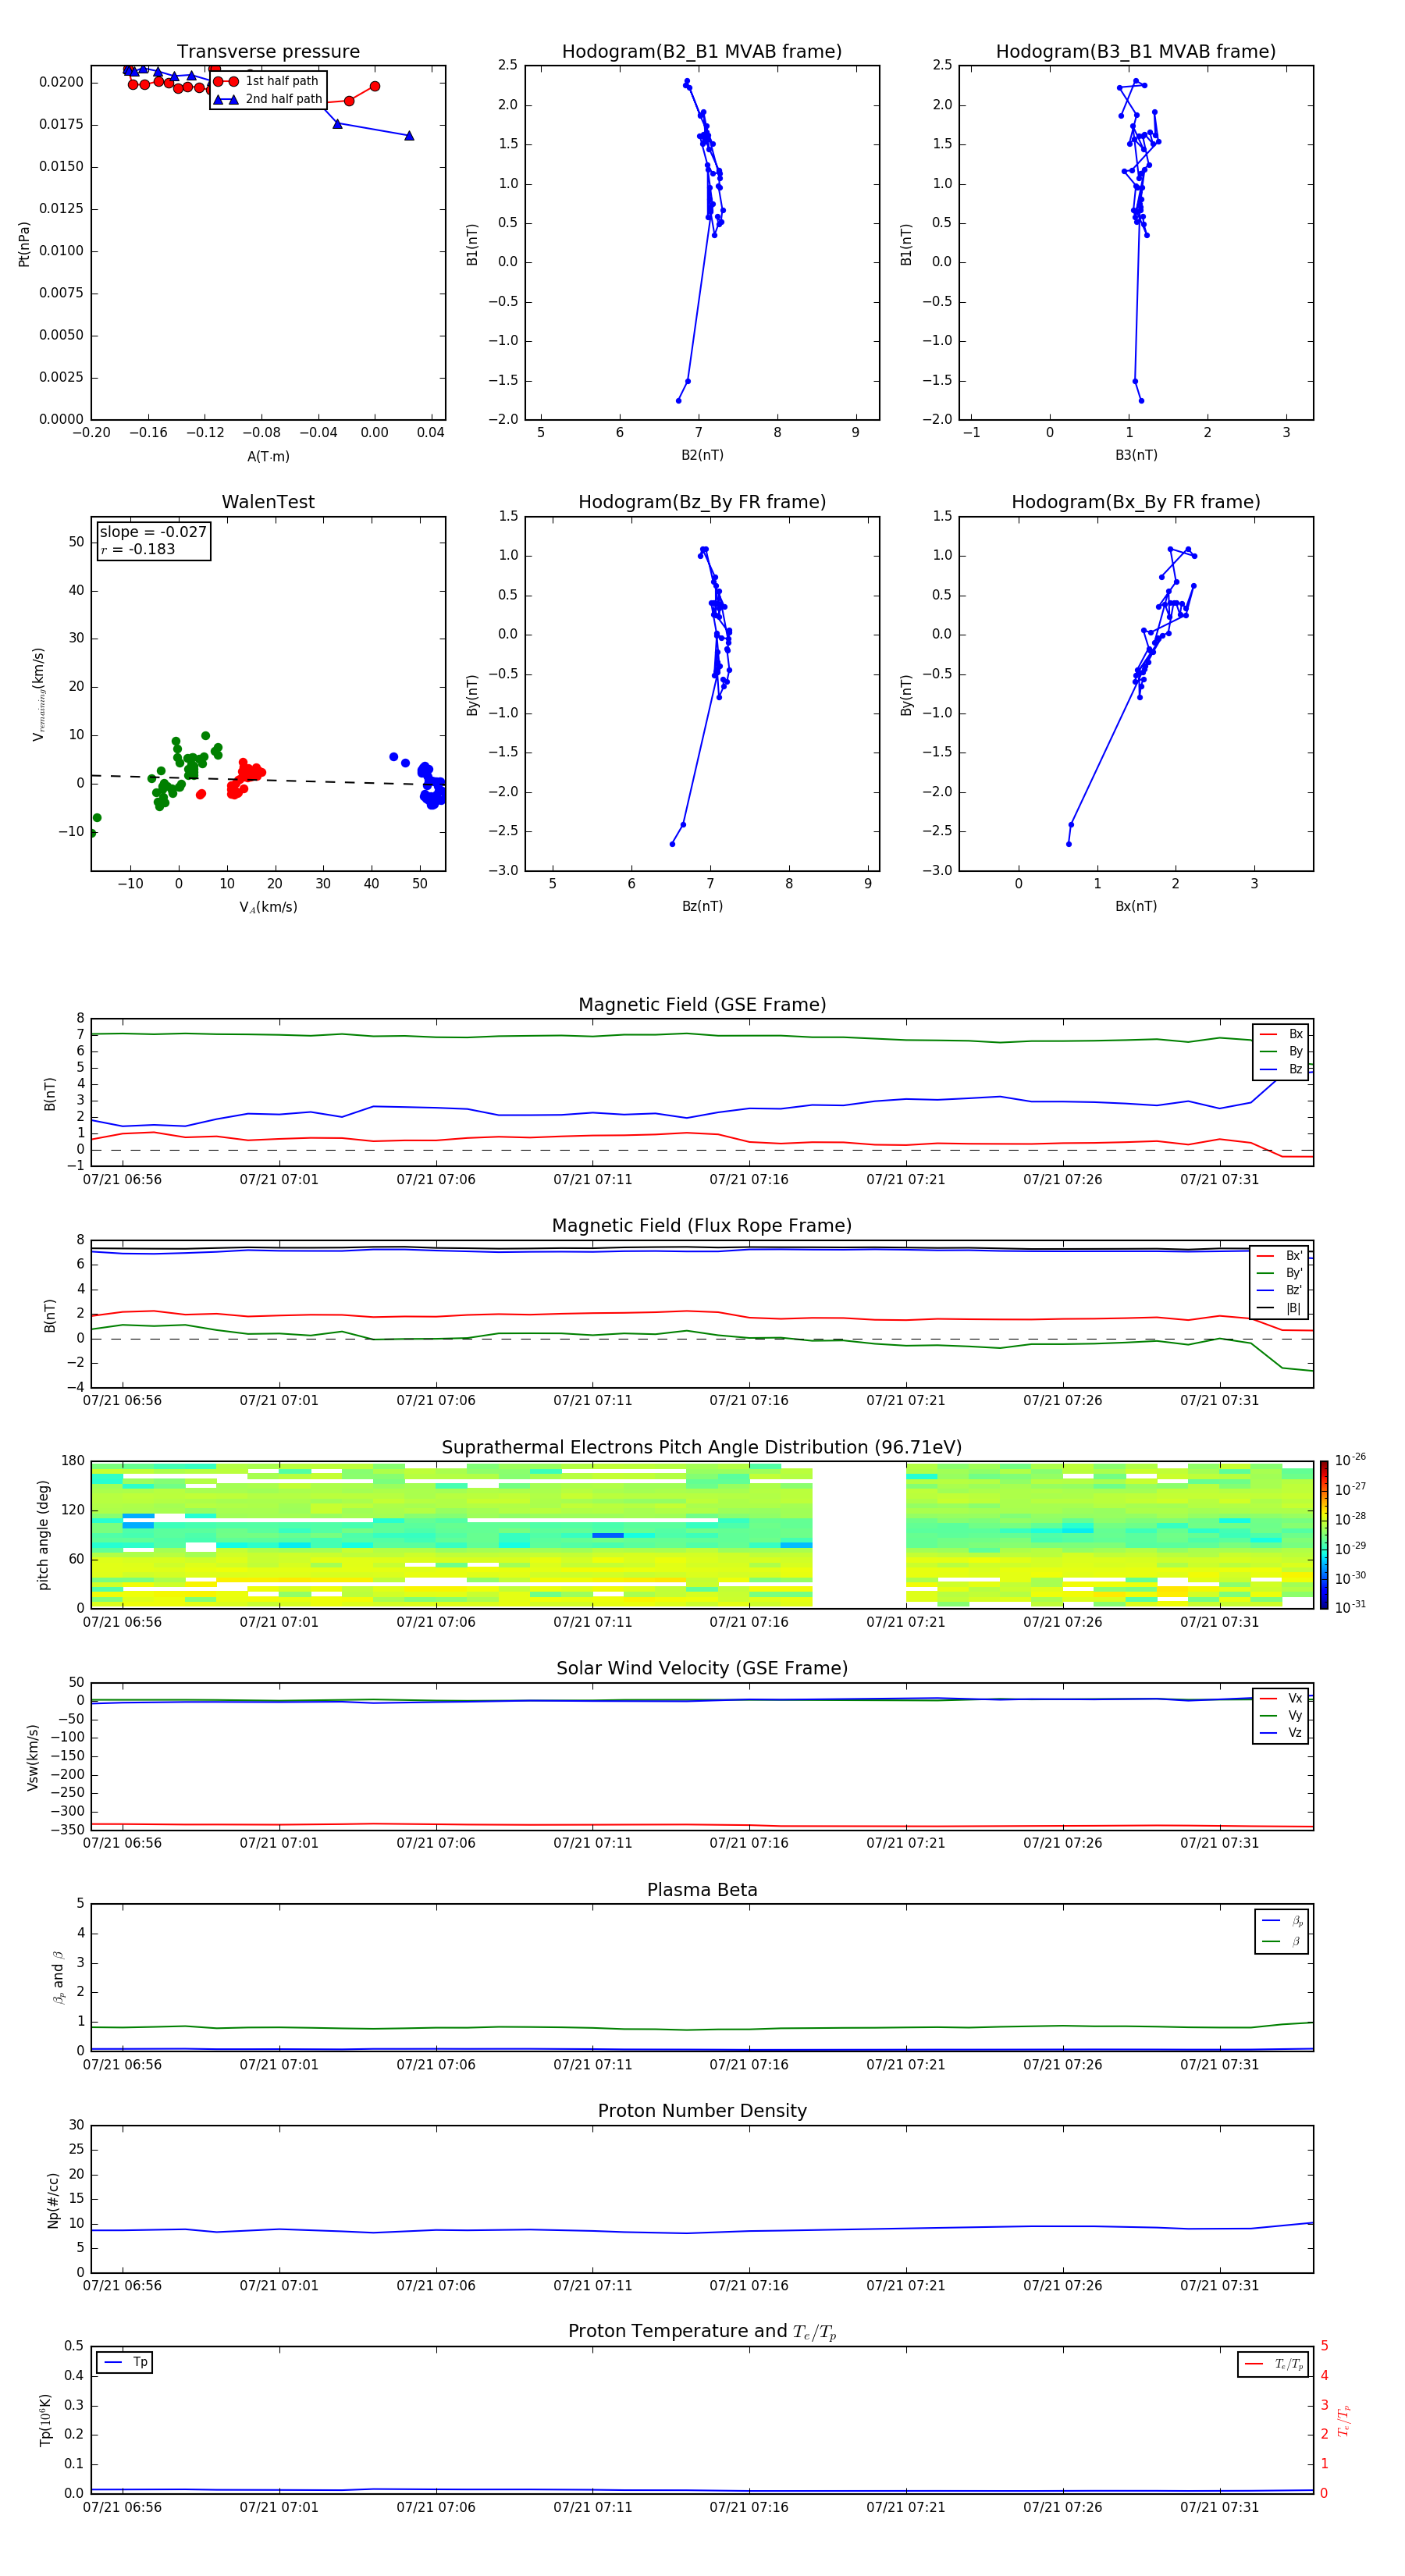
Task: Click the 'Proton Number Density' title
Action: pos(702,2111)
